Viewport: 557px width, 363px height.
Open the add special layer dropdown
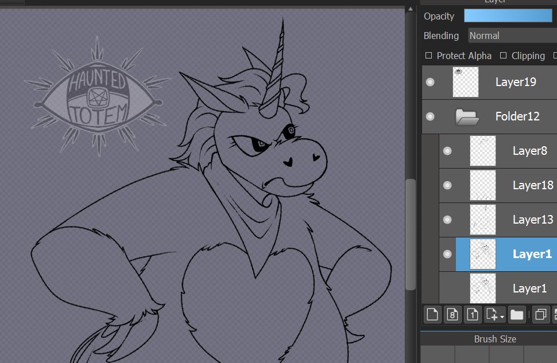(495, 314)
